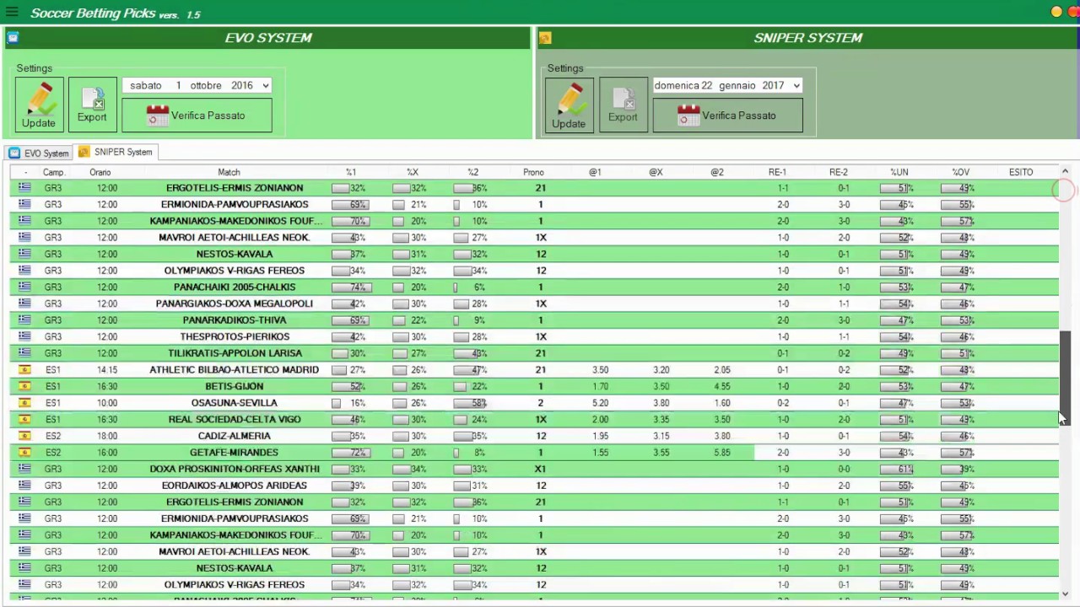
Task: Click Spain flag icon on BETIS-GIJON row
Action: point(24,386)
